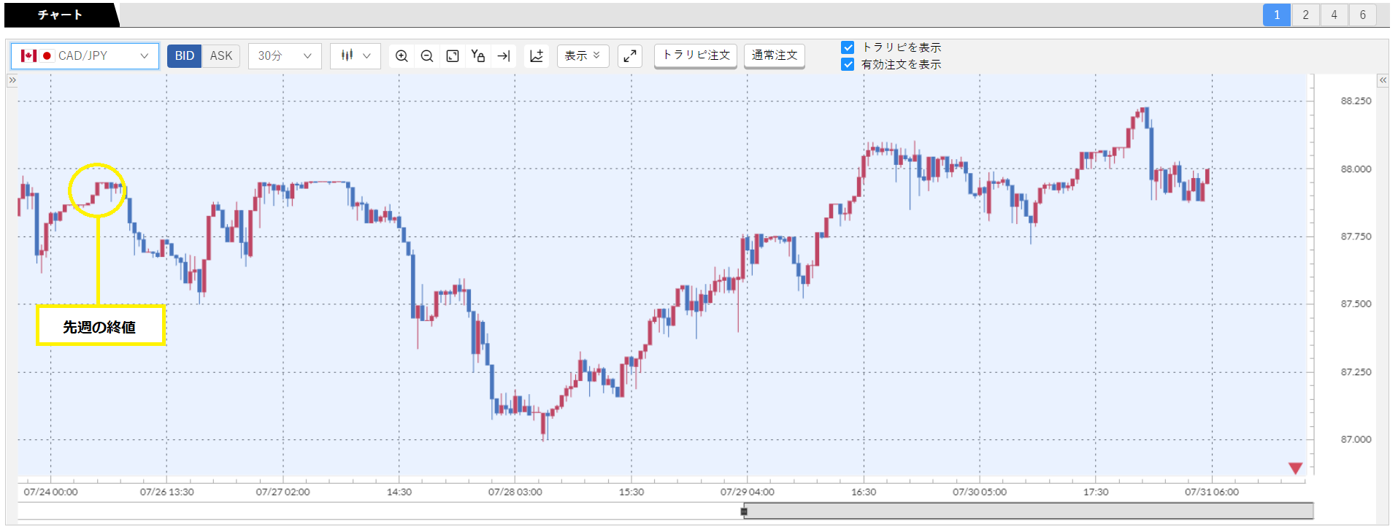Uncheck 有効注文を表示 checkbox
The height and width of the screenshot is (532, 1398).
848,64
